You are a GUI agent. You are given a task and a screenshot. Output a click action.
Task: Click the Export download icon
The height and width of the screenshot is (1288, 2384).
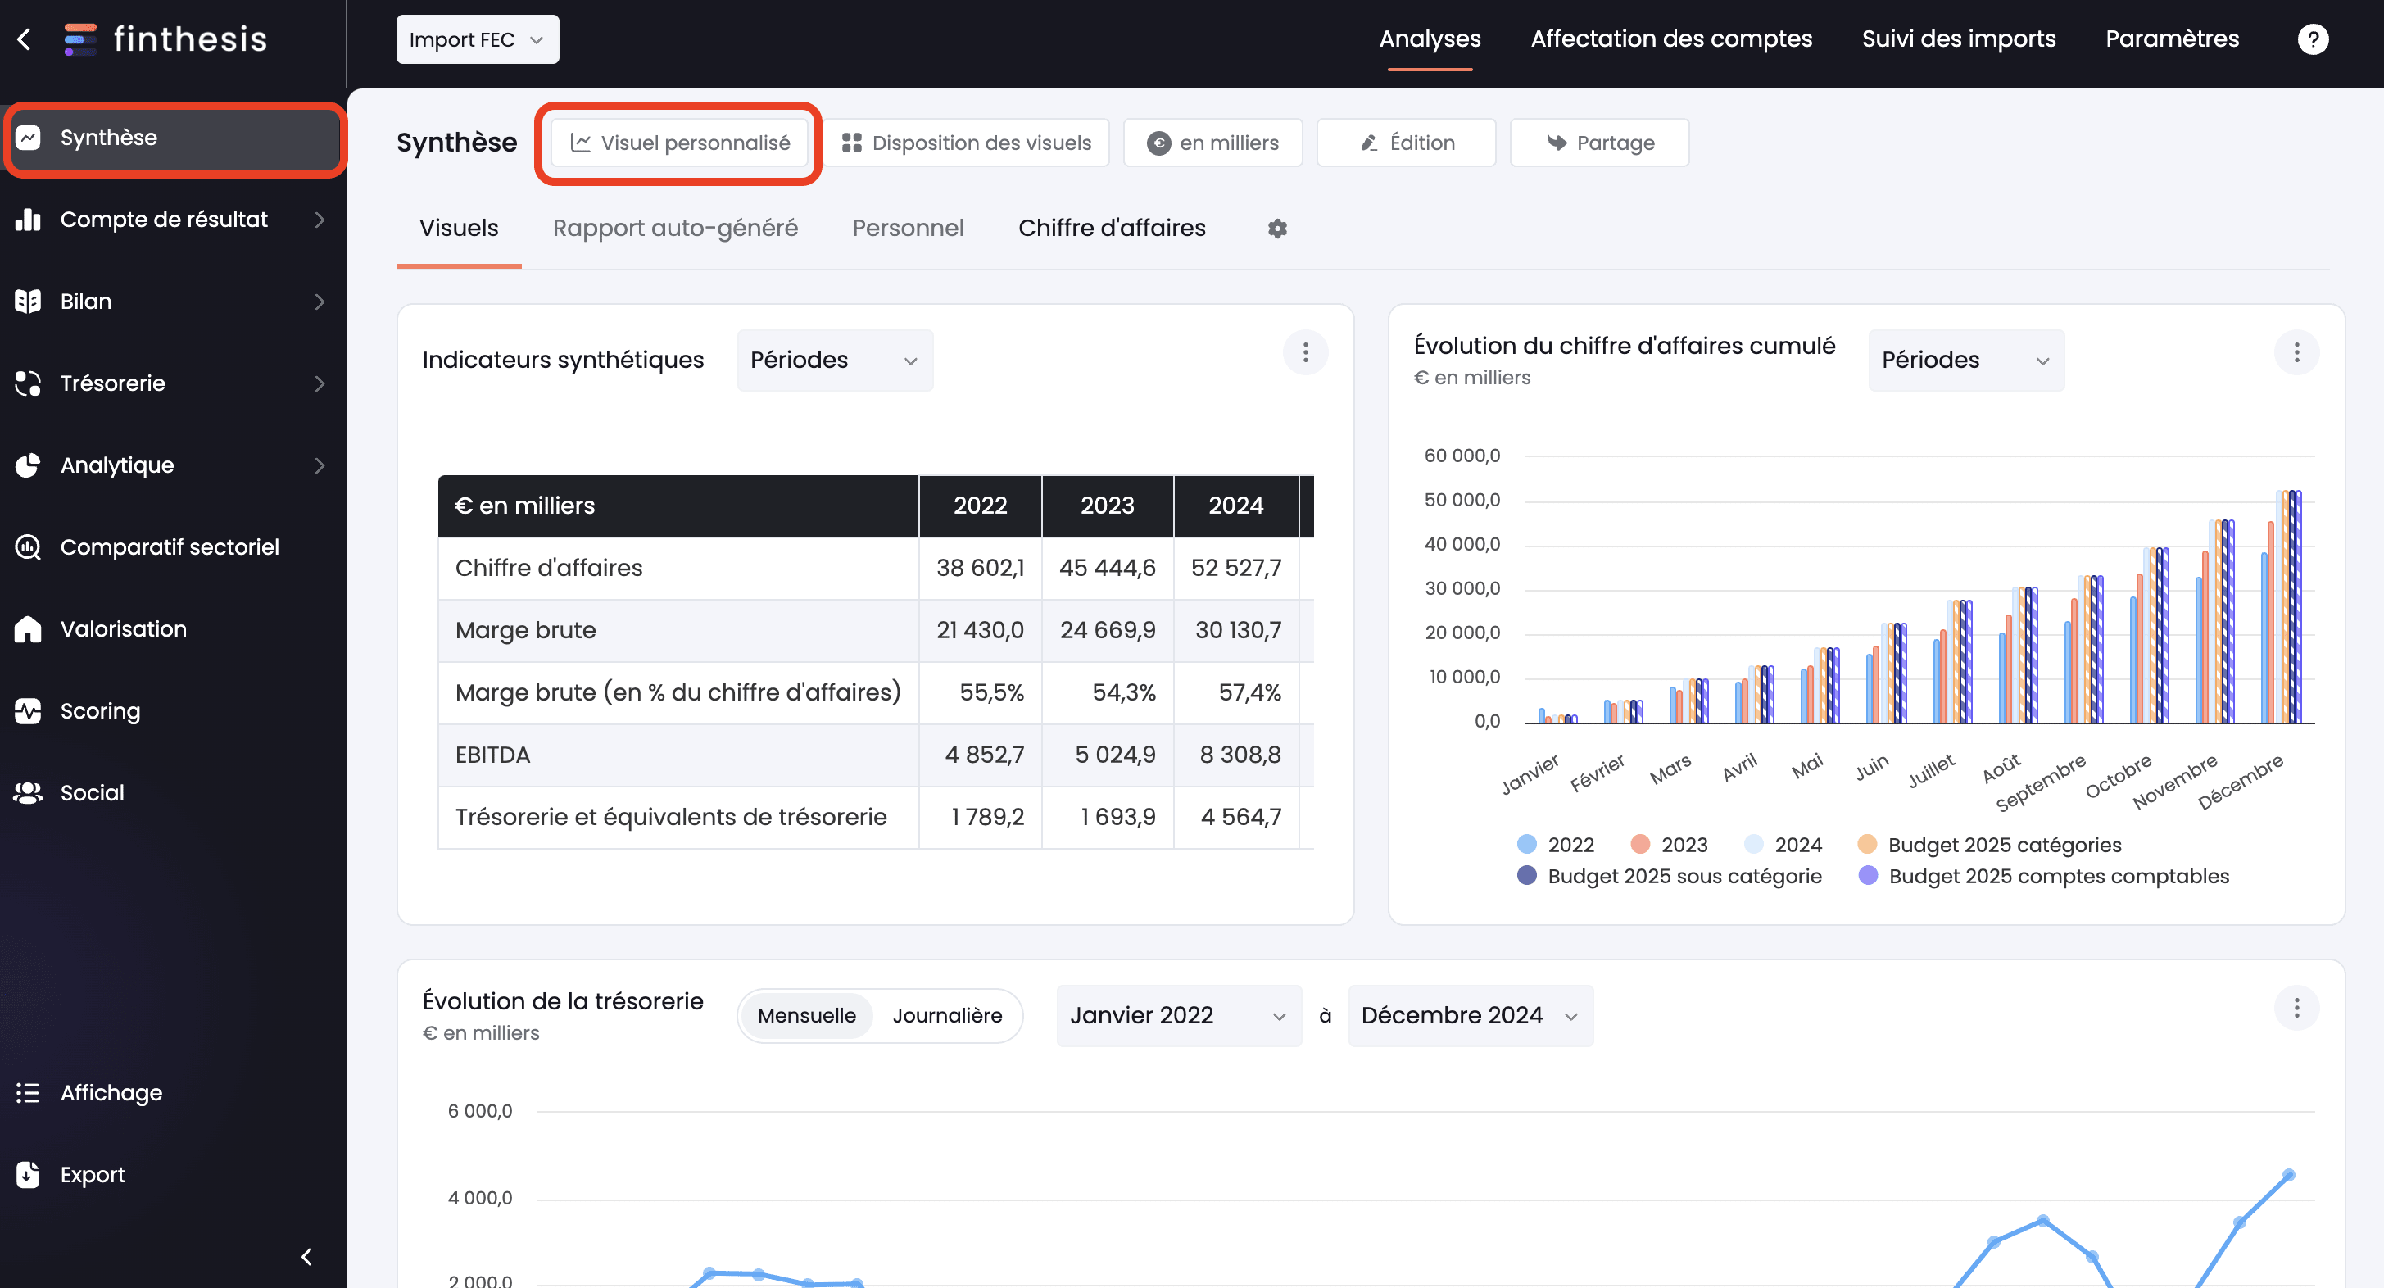click(x=29, y=1174)
